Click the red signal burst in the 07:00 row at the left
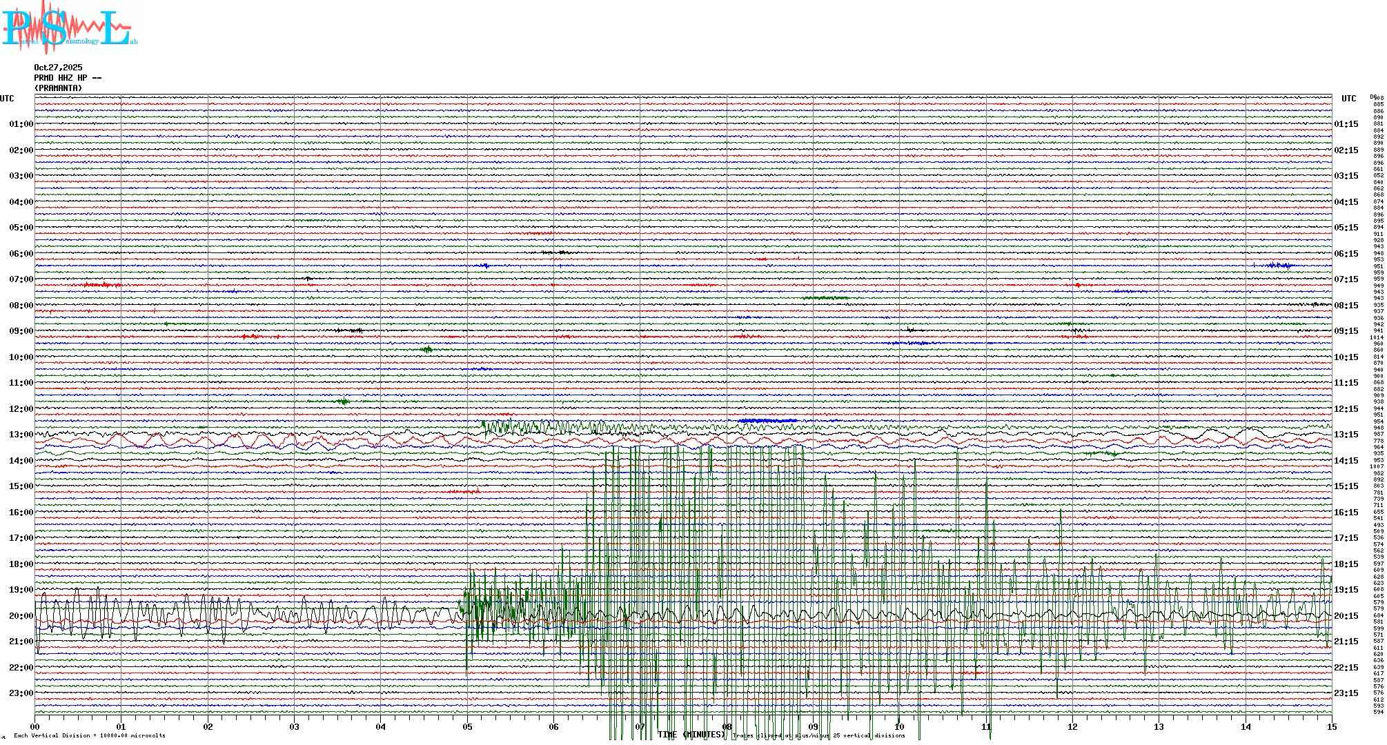 (101, 285)
